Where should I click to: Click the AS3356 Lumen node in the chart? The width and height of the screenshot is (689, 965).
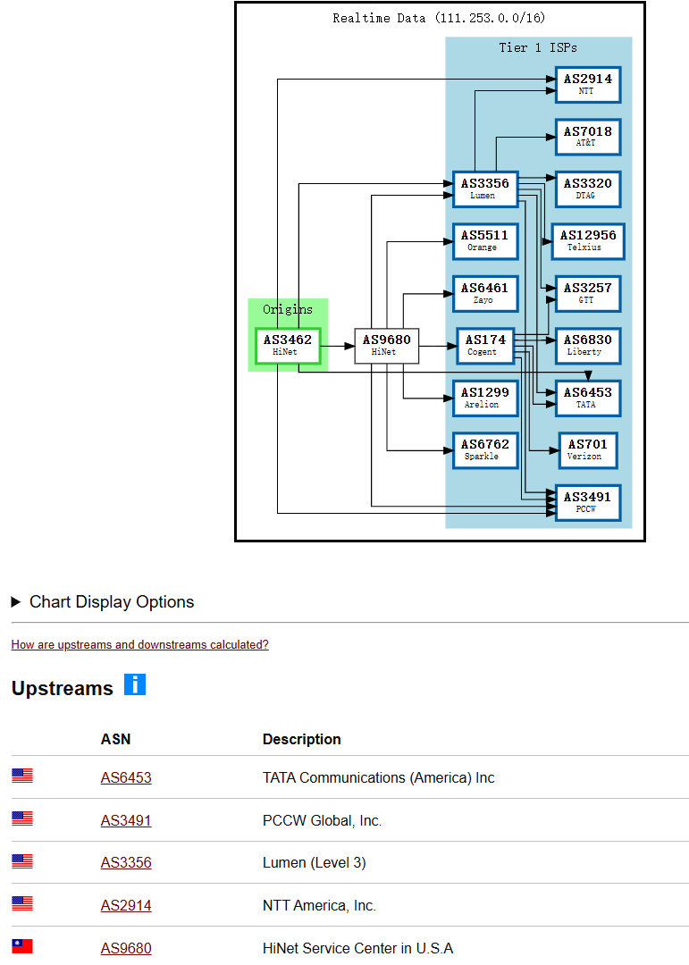485,189
